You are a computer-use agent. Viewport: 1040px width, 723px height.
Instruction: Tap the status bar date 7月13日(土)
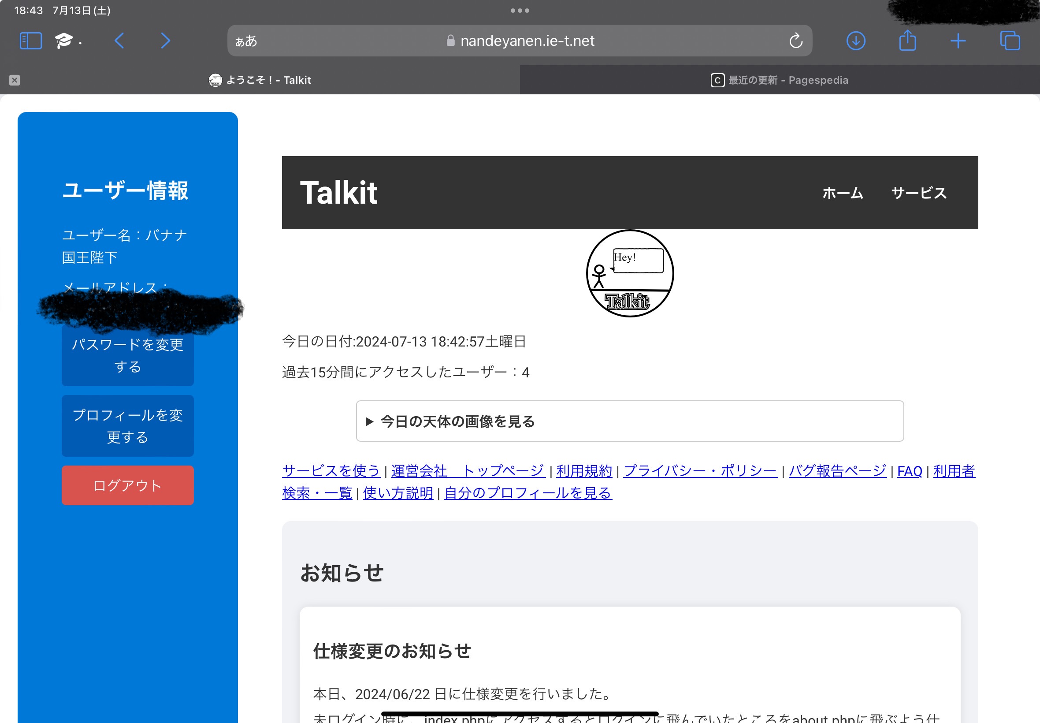[x=82, y=11]
